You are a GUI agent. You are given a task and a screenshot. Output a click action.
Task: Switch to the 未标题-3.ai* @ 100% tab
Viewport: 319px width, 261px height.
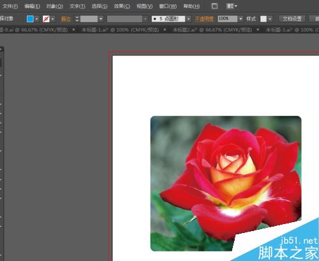click(292, 30)
